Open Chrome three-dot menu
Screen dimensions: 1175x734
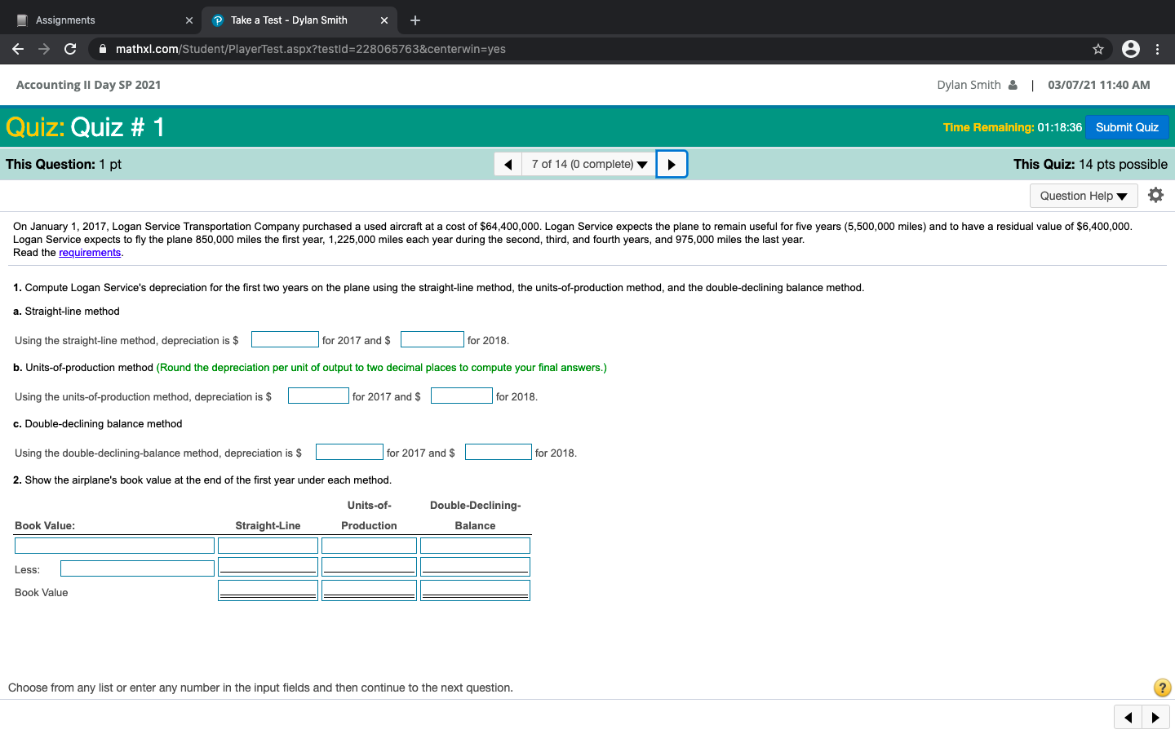coord(1157,49)
